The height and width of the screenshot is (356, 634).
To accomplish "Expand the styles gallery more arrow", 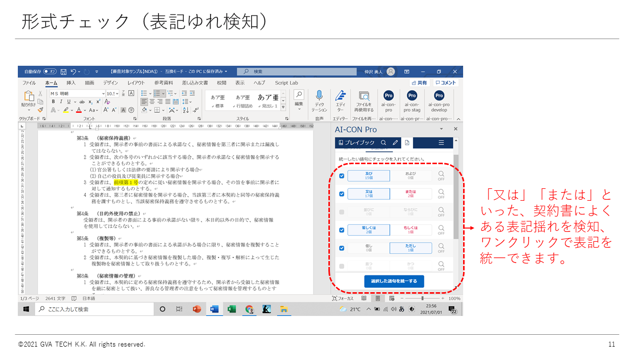I will pos(283,107).
